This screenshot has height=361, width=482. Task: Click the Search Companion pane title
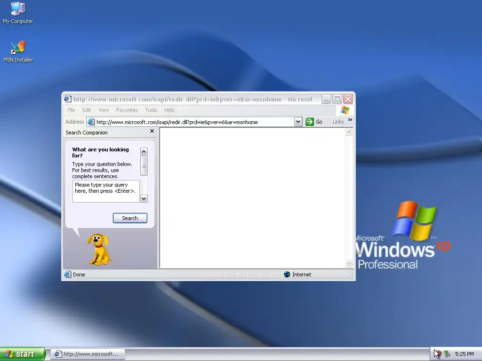pyautogui.click(x=87, y=133)
